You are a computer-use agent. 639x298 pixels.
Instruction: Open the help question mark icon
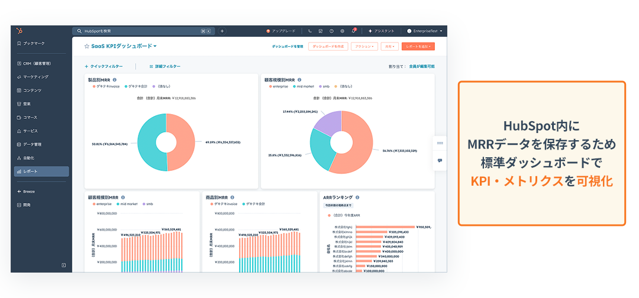[331, 31]
